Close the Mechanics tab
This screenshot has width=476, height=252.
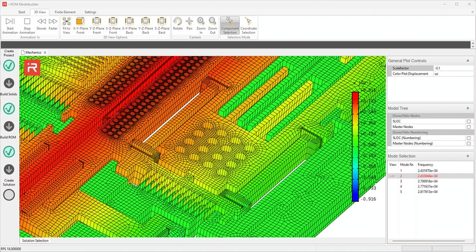45,52
